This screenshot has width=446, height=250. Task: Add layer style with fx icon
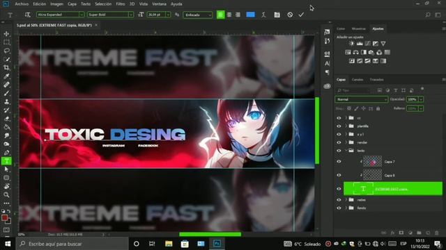pos(392,233)
